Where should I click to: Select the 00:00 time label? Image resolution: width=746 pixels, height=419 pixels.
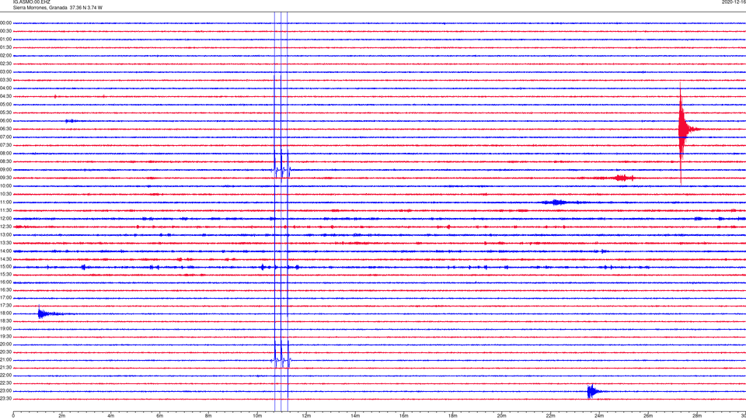tap(5, 23)
